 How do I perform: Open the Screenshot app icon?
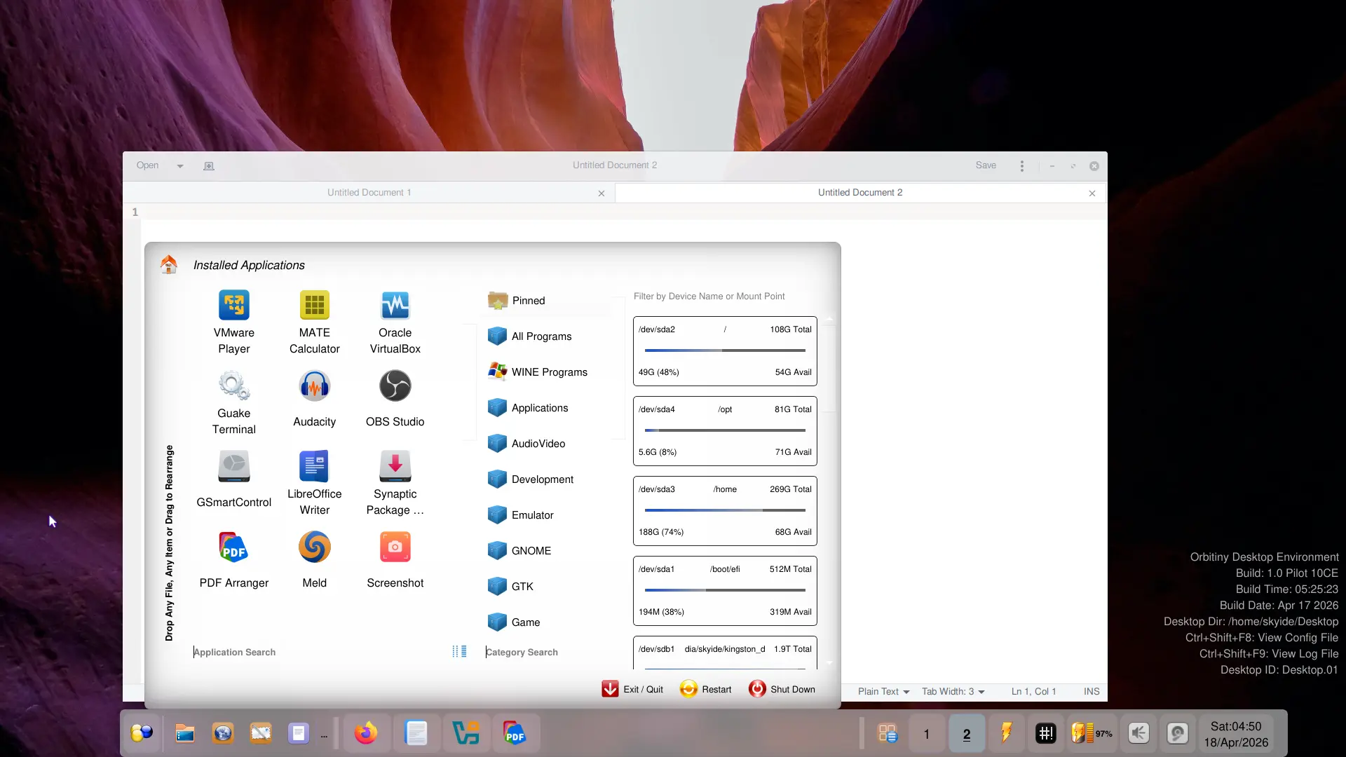395,547
